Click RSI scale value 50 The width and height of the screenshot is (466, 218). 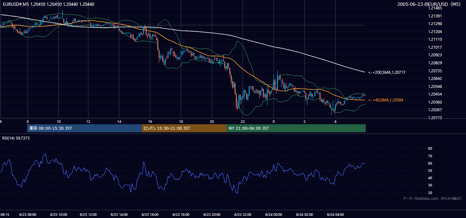point(430,170)
